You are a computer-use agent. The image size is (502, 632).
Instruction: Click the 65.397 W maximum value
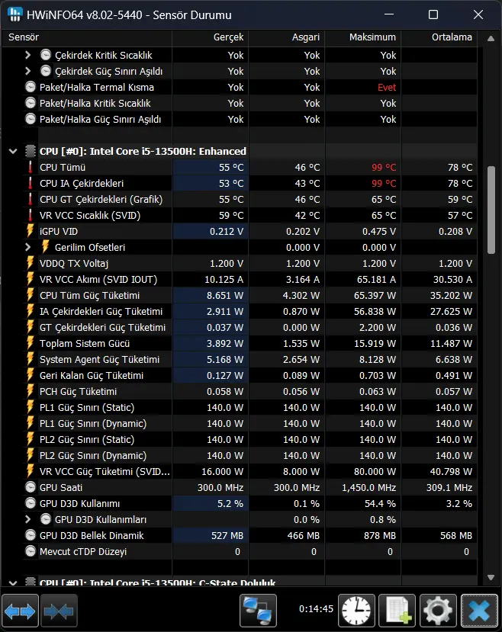(375, 296)
